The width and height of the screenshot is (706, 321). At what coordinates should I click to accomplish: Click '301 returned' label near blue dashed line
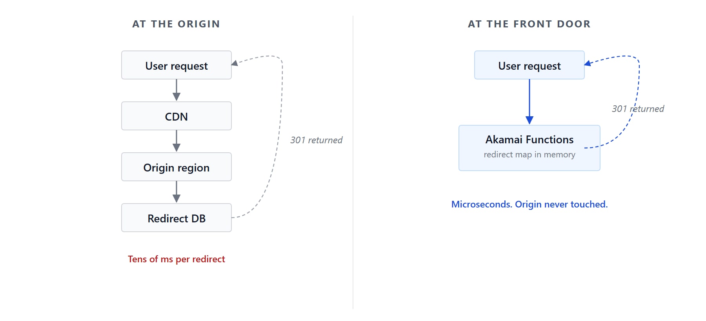coord(638,109)
